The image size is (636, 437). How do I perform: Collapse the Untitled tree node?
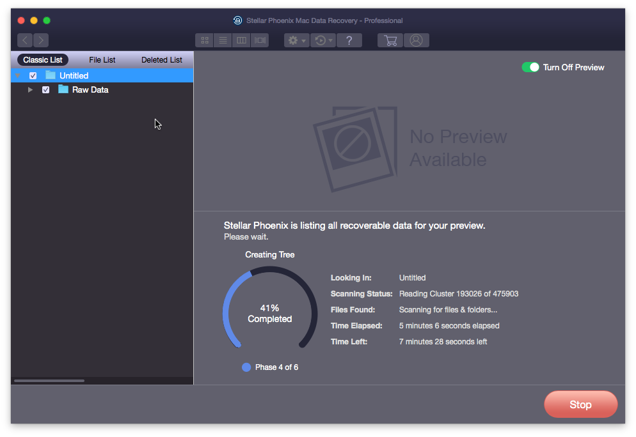(x=18, y=76)
